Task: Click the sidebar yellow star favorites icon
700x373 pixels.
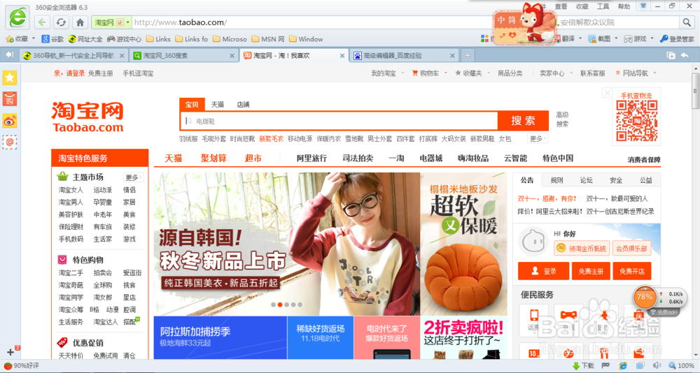Action: [10, 78]
